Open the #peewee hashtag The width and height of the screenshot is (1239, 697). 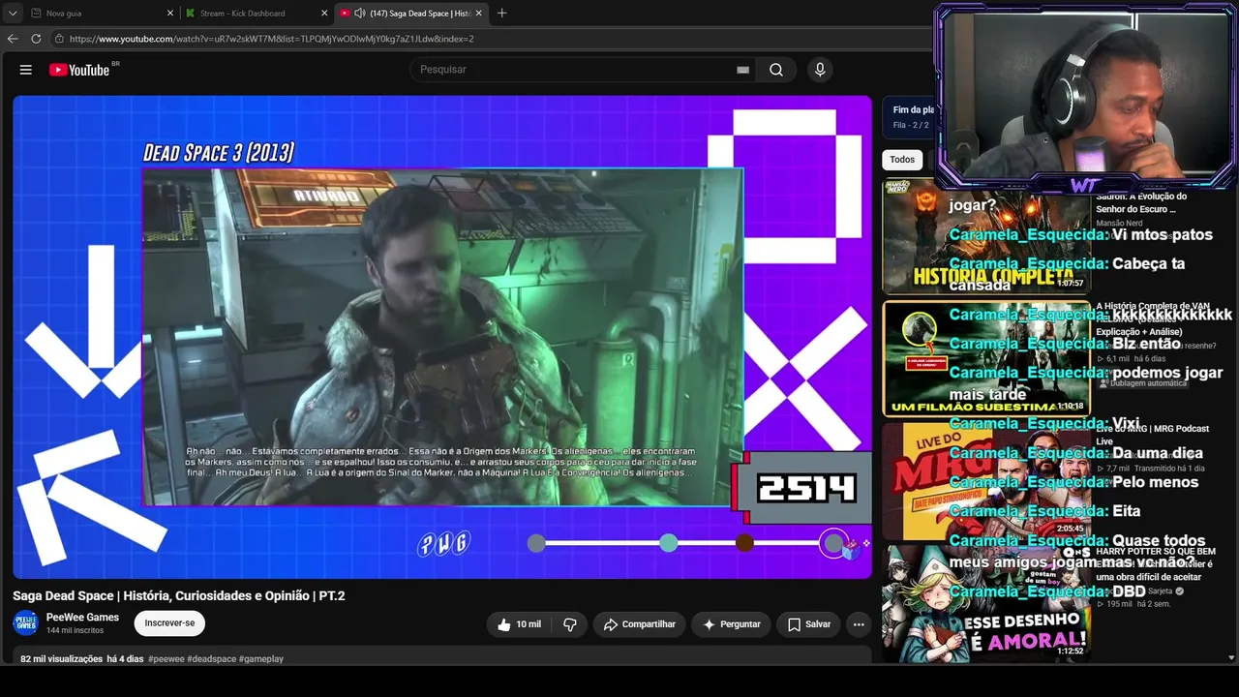[166, 659]
